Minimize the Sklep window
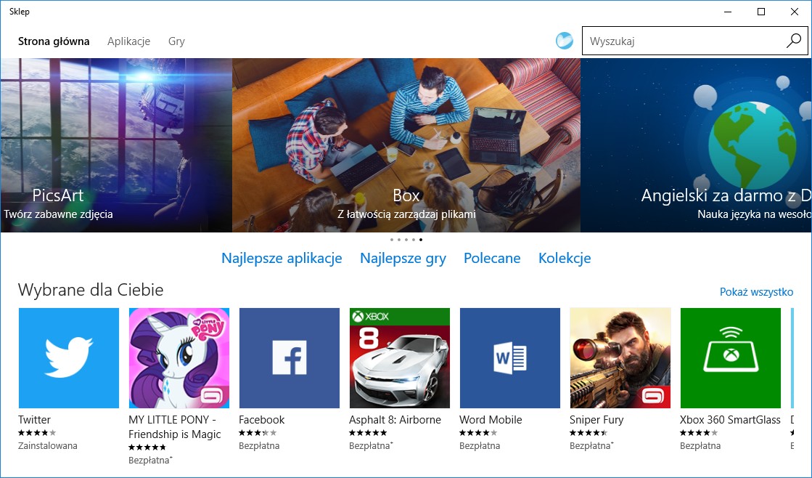Image resolution: width=812 pixels, height=478 pixels. pyautogui.click(x=728, y=12)
